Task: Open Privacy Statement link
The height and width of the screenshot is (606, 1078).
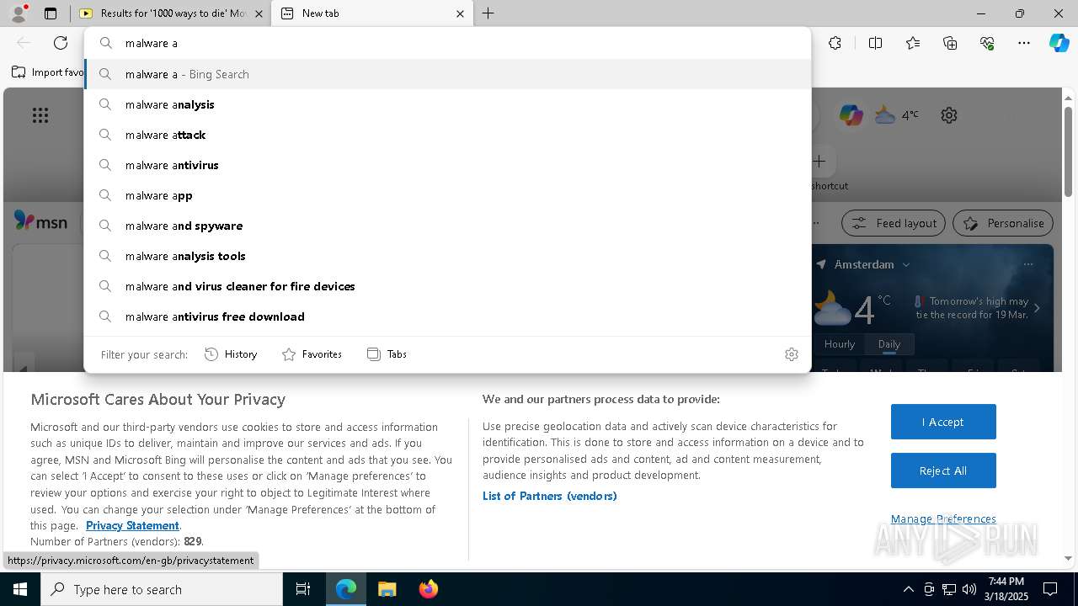Action: (132, 525)
